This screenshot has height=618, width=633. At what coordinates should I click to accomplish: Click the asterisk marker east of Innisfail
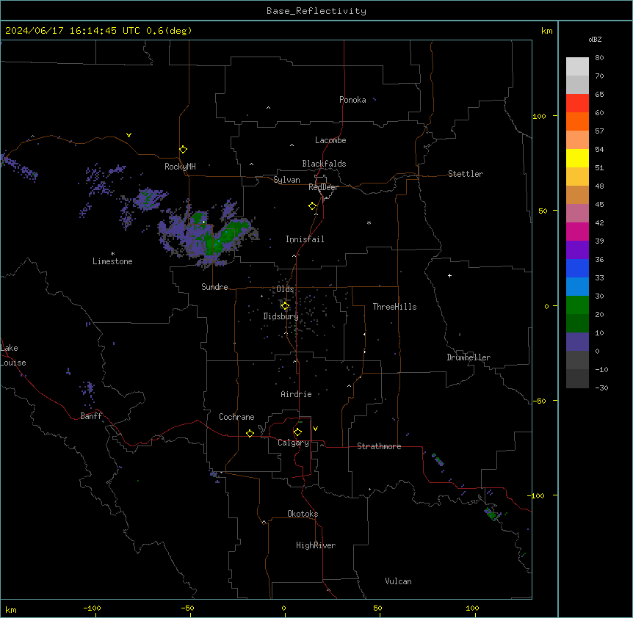(x=369, y=223)
